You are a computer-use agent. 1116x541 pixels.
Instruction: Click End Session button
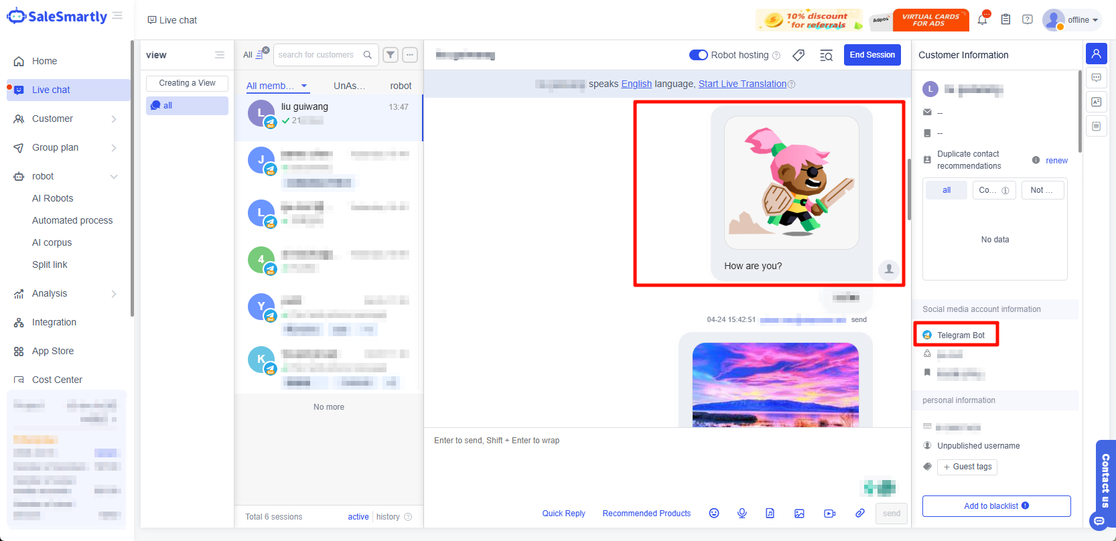click(x=872, y=55)
